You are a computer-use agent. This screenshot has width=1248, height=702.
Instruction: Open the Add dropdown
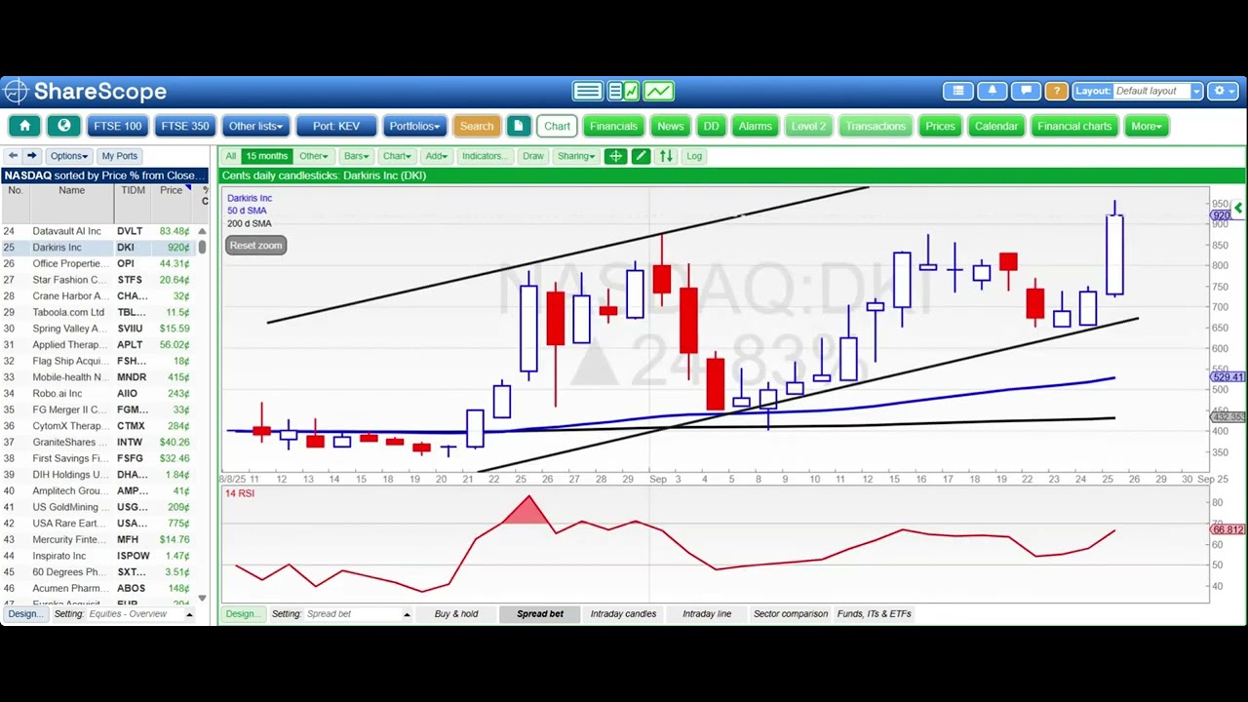(437, 156)
